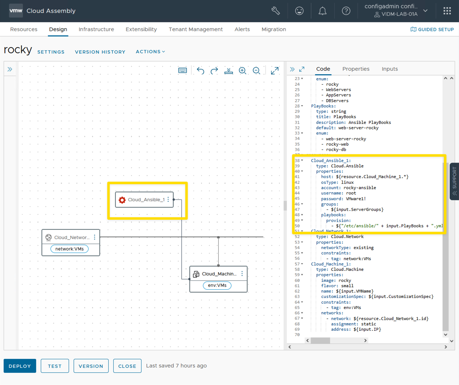Fold the Cloud_Ansible_1 code block at line 38
This screenshot has width=459, height=385.
click(302, 161)
